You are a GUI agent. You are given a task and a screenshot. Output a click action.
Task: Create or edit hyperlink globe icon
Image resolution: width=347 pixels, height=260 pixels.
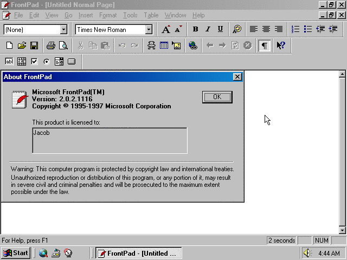coord(193,45)
